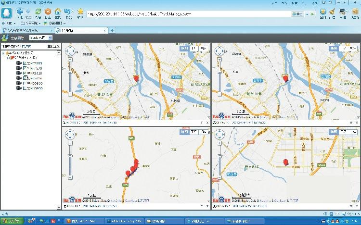Switch to the first browser tab
The image size is (361, 225).
point(27,30)
